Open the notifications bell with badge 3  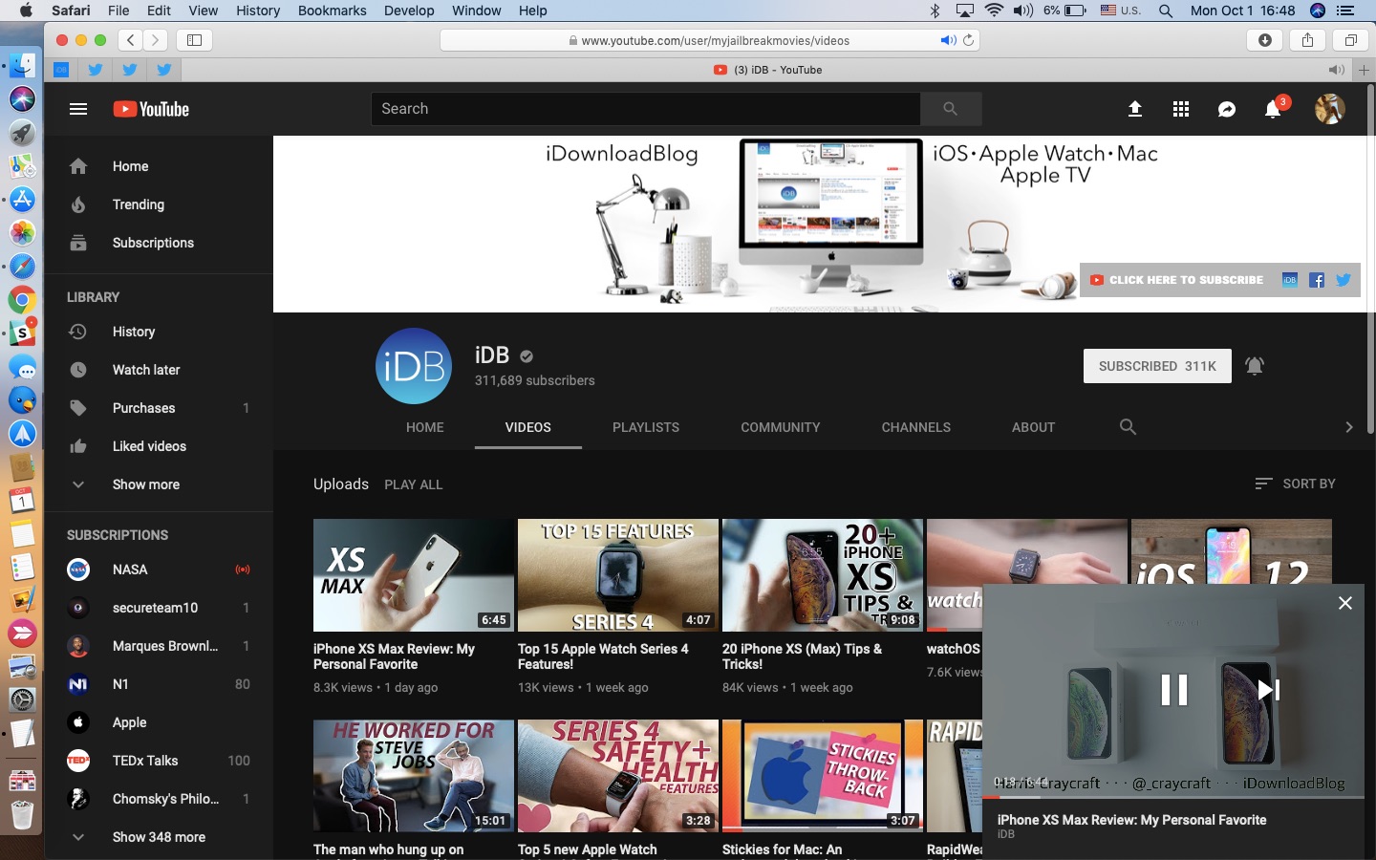point(1274,108)
